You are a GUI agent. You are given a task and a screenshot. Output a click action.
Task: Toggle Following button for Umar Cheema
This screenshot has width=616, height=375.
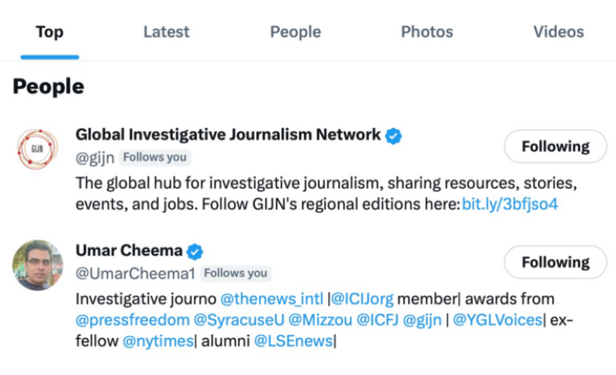[x=554, y=263]
